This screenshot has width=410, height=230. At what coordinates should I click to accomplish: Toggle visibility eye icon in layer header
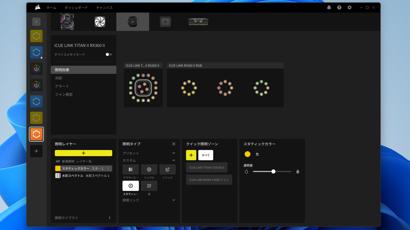[x=58, y=161]
